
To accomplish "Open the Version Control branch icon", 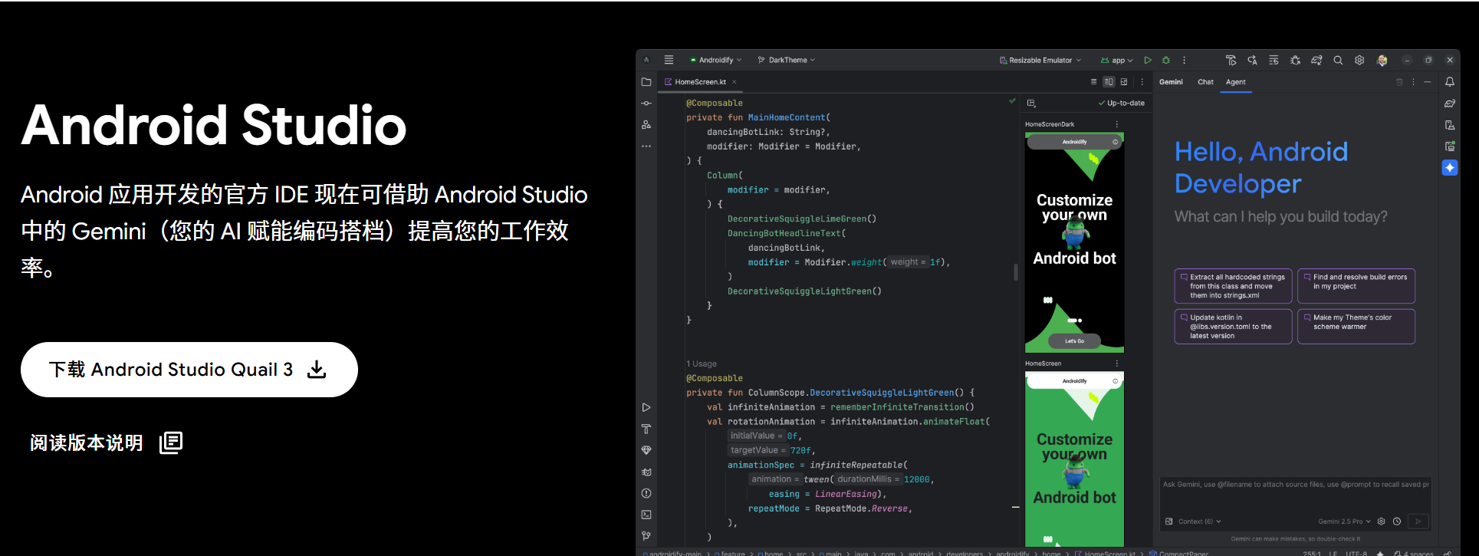I will click(x=646, y=536).
